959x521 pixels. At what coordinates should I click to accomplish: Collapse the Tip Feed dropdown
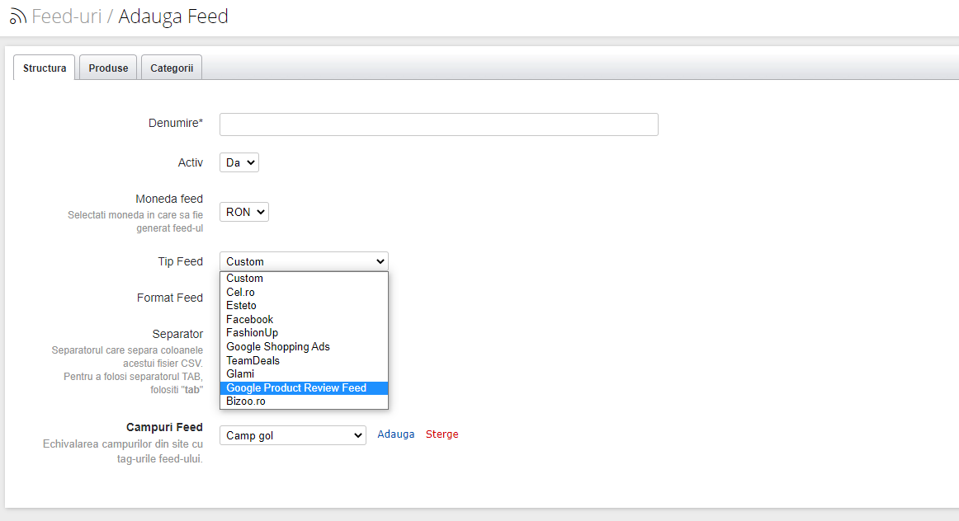coord(304,261)
